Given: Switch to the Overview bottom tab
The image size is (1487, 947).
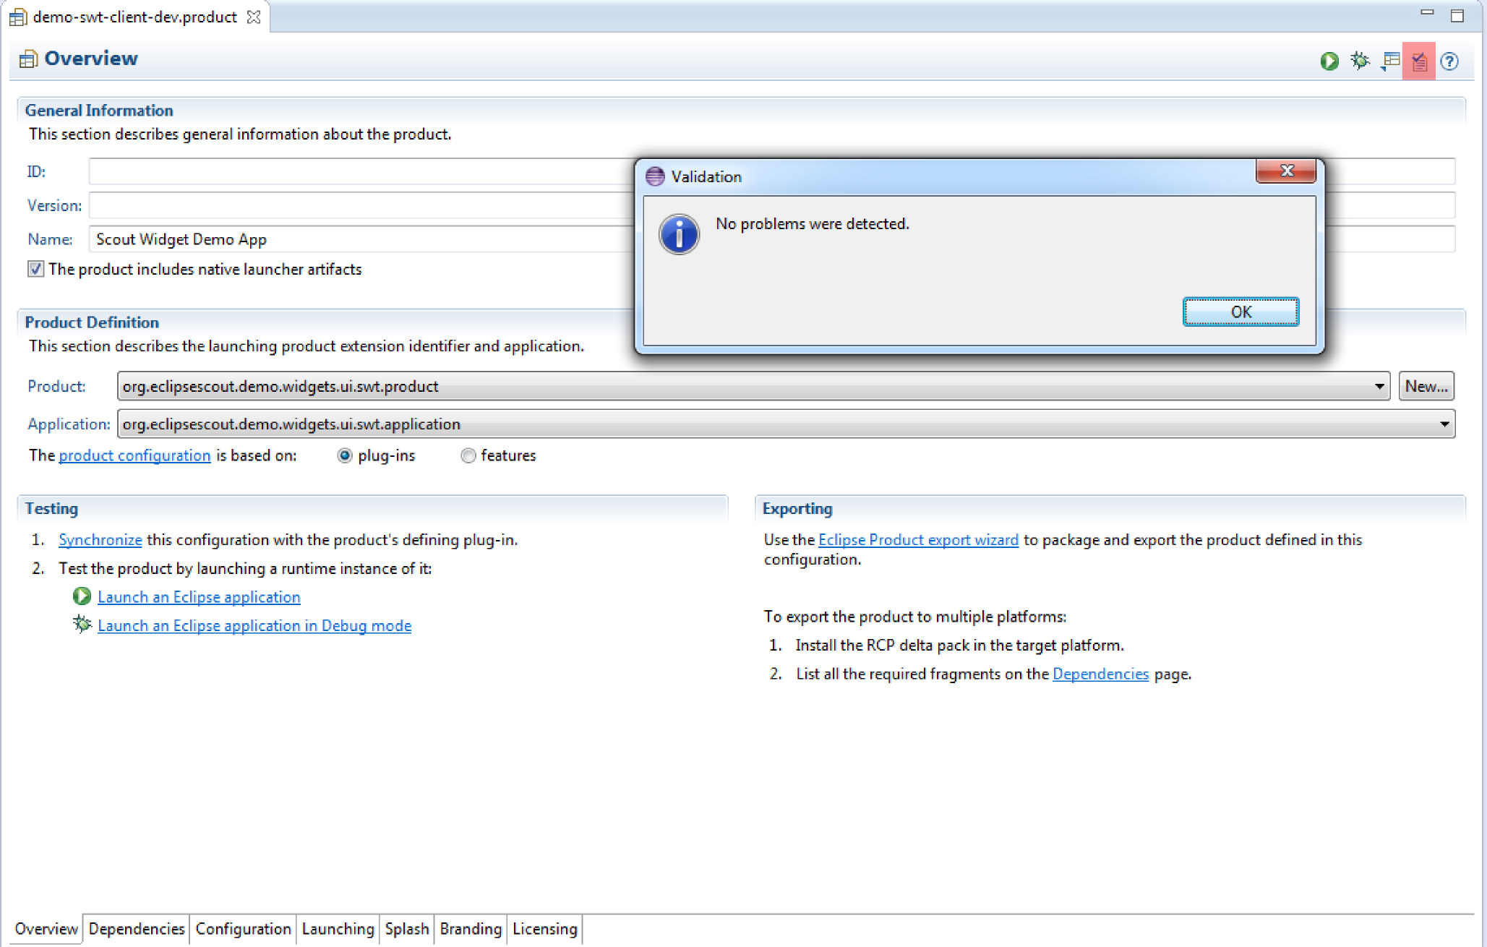Looking at the screenshot, I should (46, 928).
